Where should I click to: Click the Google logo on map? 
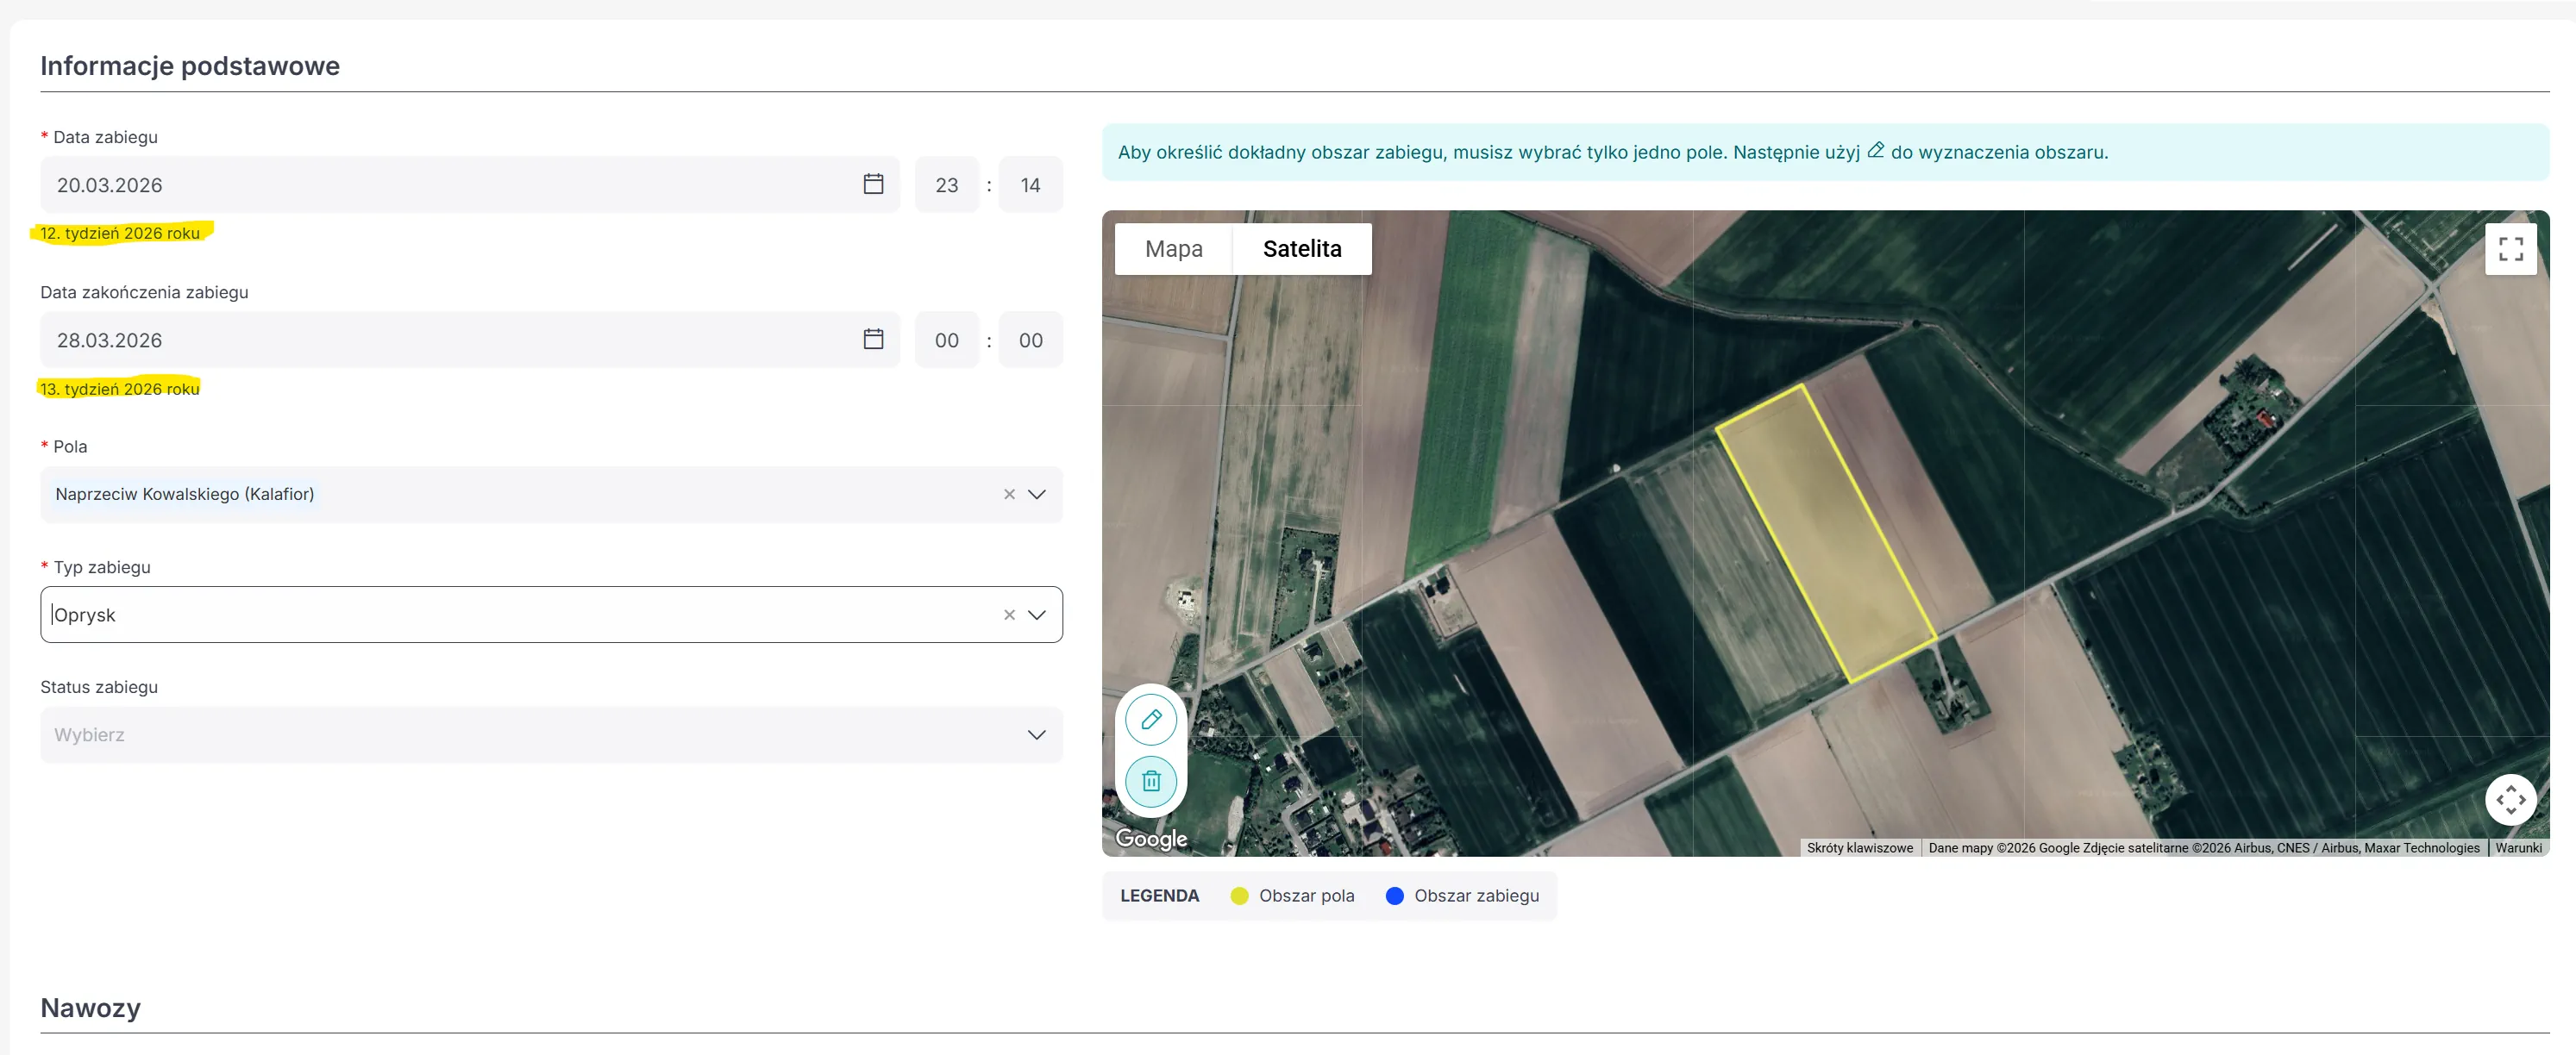1151,838
